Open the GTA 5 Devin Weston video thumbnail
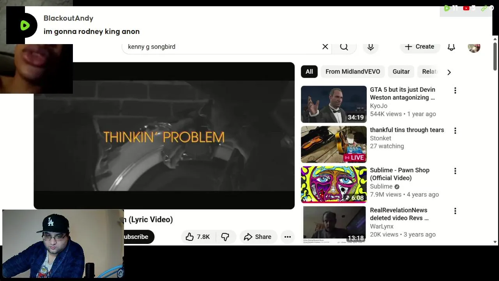Screen dimensions: 499x281 tap(334, 104)
